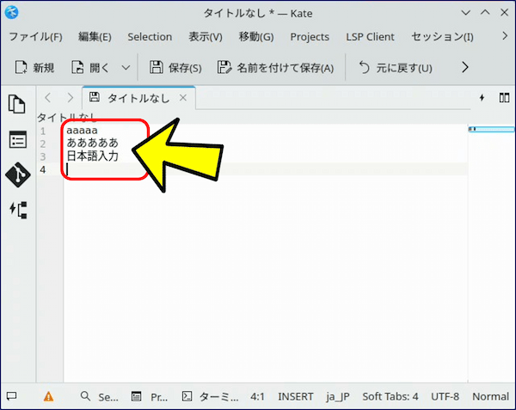This screenshot has width=516, height=410.
Task: Open the Git panel icon
Action: tap(17, 174)
